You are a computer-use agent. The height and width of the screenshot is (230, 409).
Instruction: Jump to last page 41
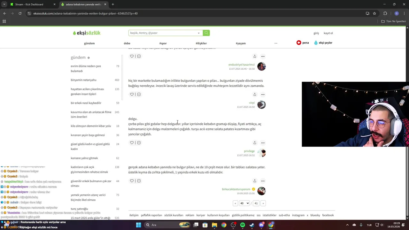[256, 203]
